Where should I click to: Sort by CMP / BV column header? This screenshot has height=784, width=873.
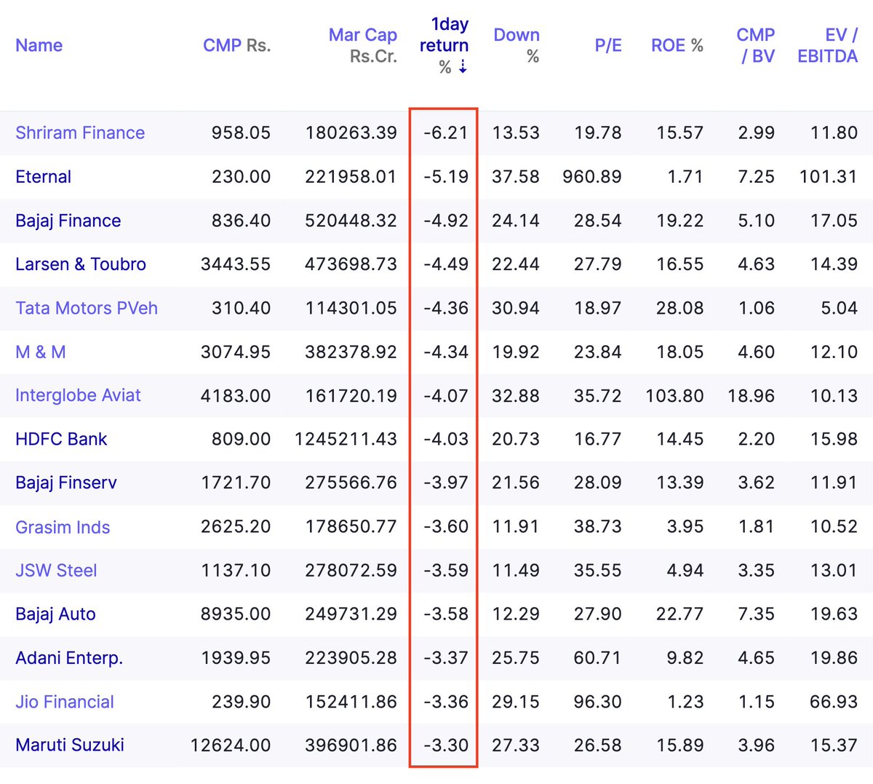point(756,45)
